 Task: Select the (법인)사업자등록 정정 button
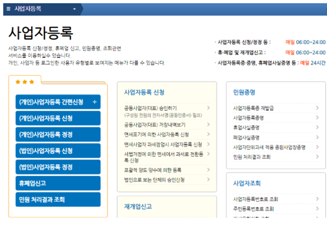pos(58,167)
